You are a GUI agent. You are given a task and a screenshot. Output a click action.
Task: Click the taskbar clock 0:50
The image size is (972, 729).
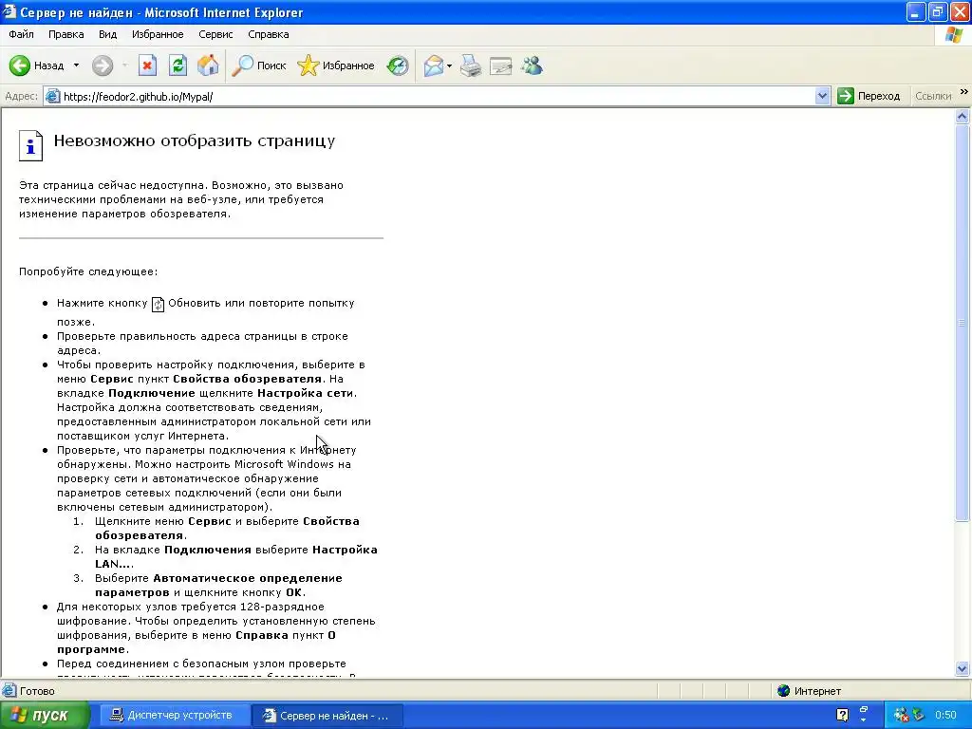click(x=946, y=716)
